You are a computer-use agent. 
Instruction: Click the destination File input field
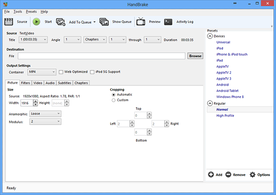101,56
